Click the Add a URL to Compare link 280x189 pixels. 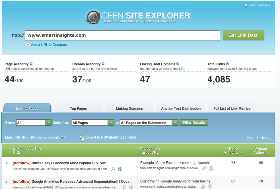[x=49, y=45]
